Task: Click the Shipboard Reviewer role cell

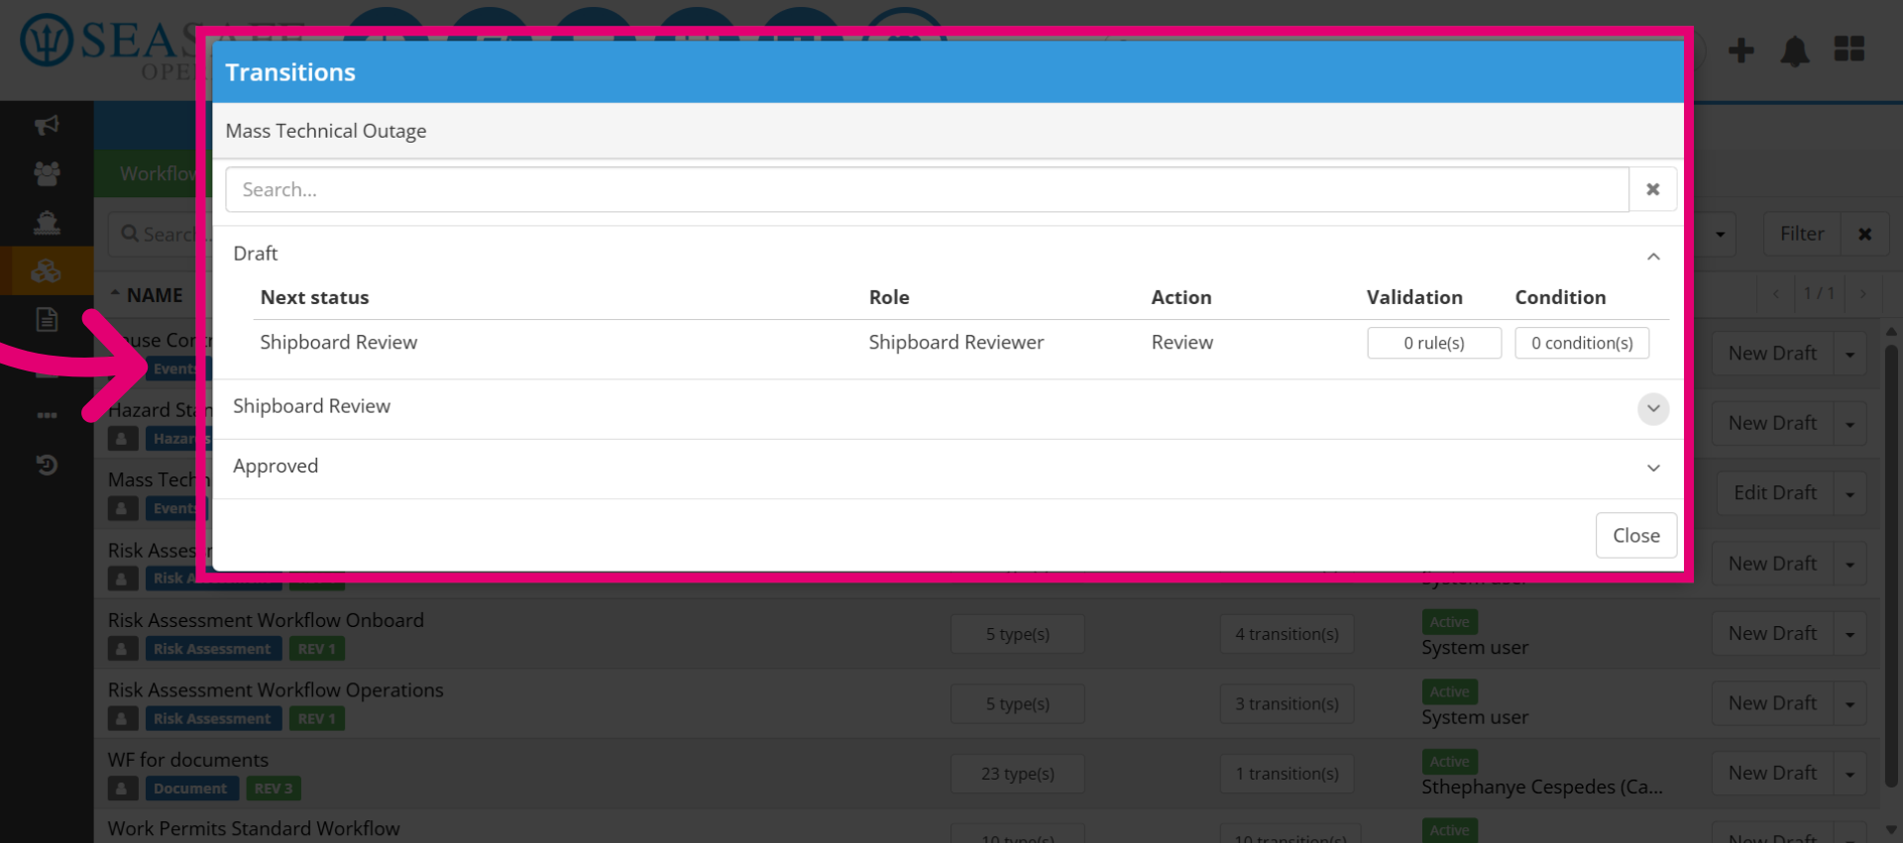Action: tap(955, 342)
